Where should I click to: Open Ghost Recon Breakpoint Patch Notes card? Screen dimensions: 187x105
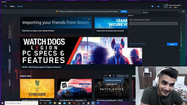[x=112, y=88]
